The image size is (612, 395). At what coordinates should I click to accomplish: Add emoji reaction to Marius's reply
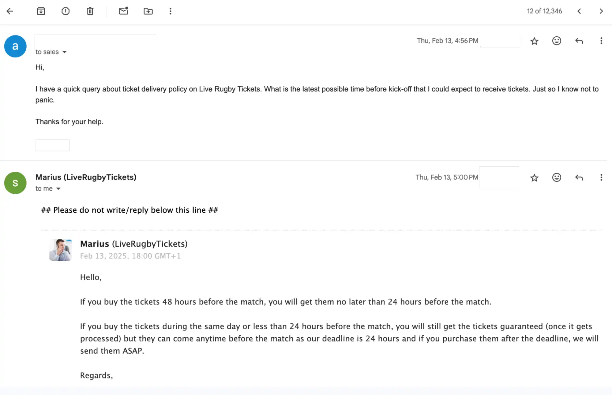coord(556,177)
